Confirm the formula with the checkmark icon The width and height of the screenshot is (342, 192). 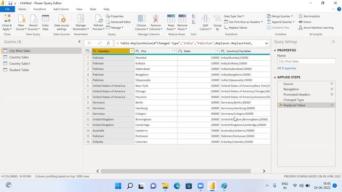click(99, 43)
